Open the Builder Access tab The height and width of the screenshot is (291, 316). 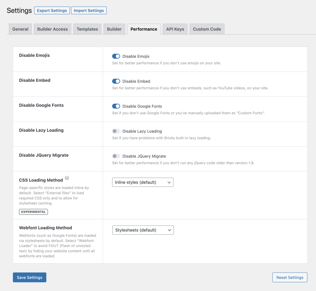click(52, 29)
